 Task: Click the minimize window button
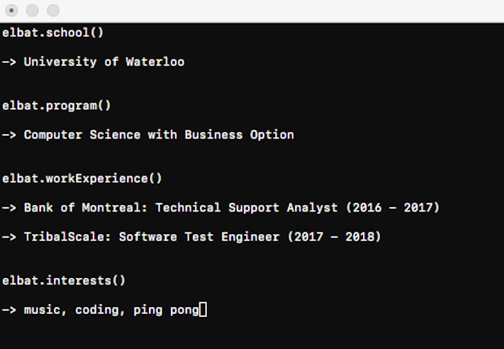[32, 11]
